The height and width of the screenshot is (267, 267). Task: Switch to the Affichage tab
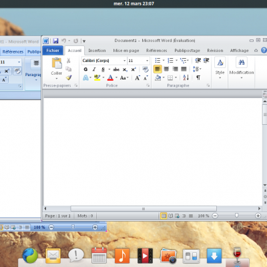click(239, 51)
